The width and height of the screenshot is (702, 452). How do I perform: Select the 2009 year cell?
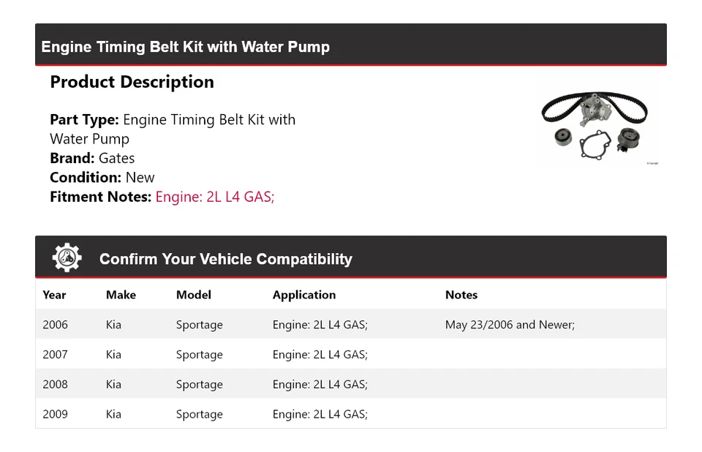coord(55,414)
